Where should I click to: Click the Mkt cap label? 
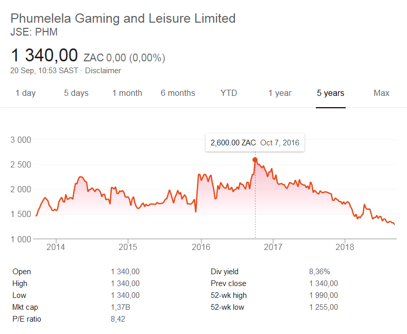(25, 307)
